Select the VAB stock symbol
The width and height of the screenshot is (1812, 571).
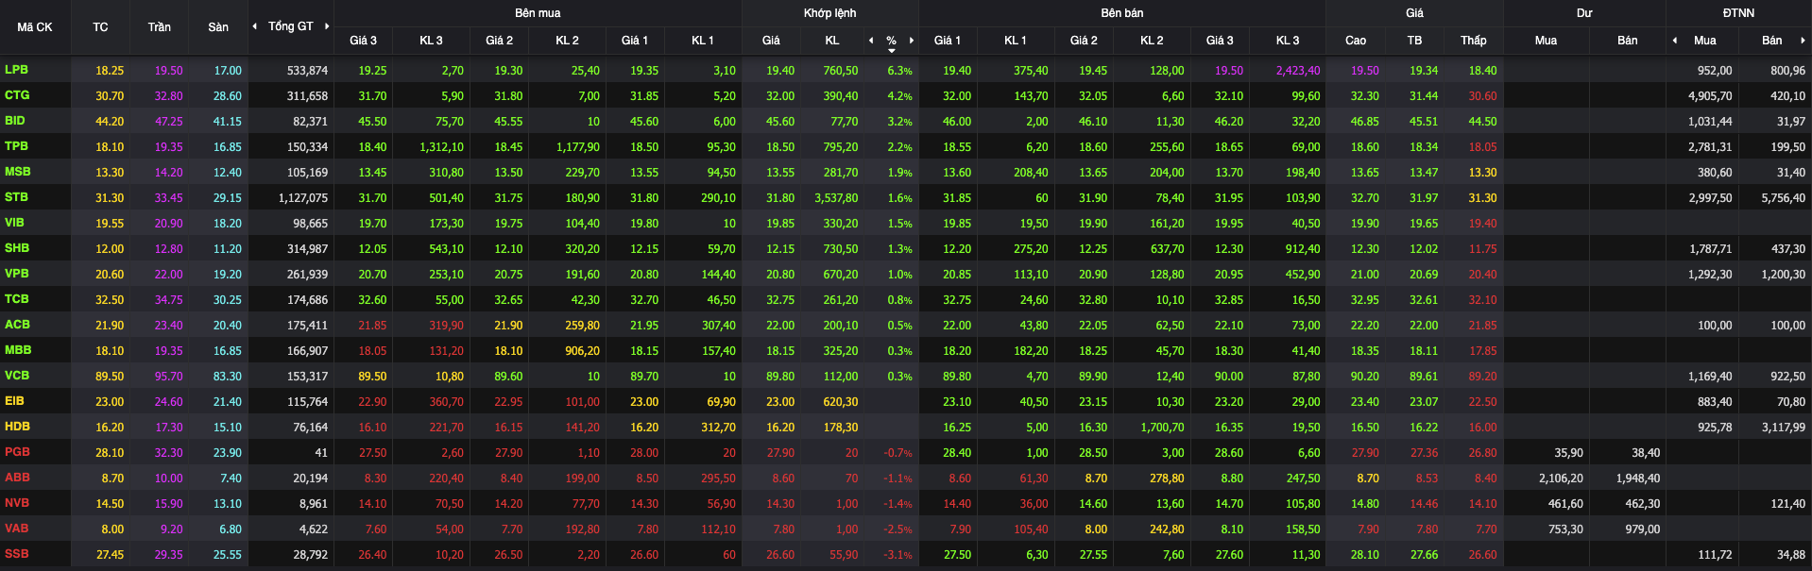coord(16,529)
